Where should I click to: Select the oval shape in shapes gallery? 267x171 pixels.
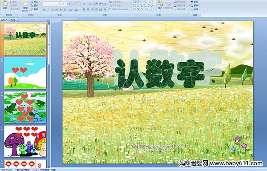pyautogui.click(x=151, y=2)
